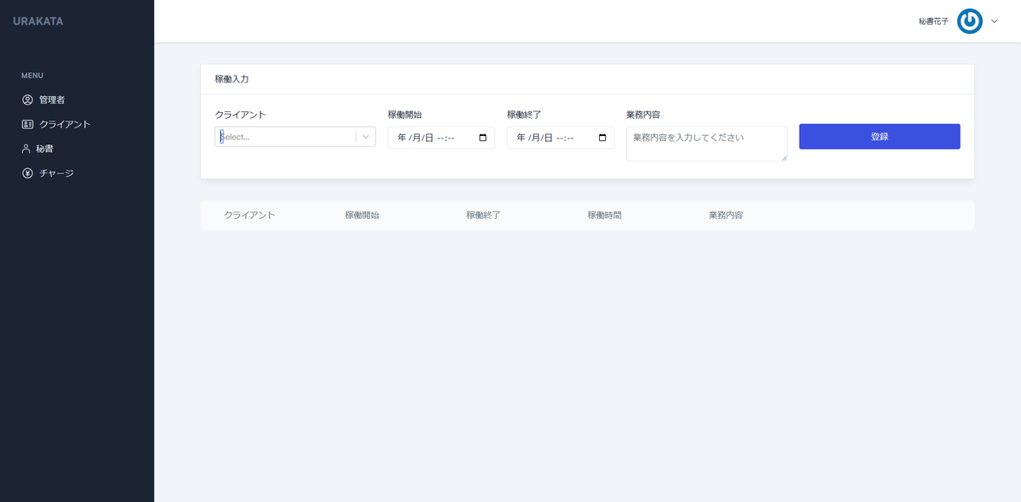The width and height of the screenshot is (1021, 502).
Task: Click the 稼働開始 table column header
Action: coord(362,216)
